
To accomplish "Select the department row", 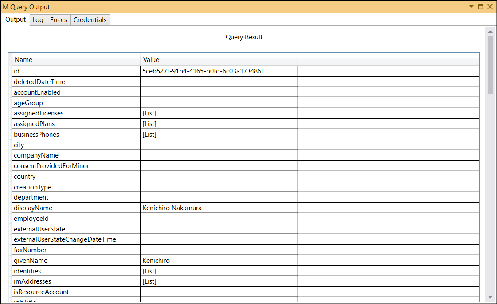I will pyautogui.click(x=246, y=197).
